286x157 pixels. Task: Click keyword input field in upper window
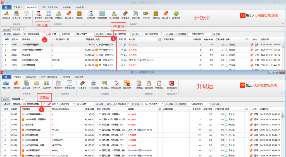[85, 34]
